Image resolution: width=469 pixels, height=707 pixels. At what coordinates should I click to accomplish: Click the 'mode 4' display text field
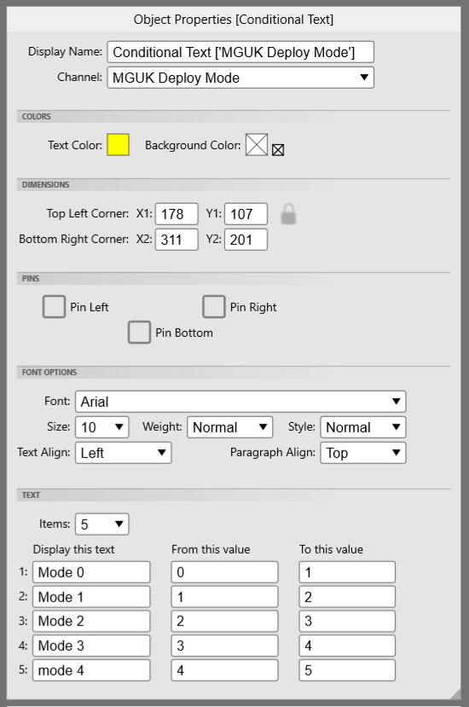(x=91, y=670)
